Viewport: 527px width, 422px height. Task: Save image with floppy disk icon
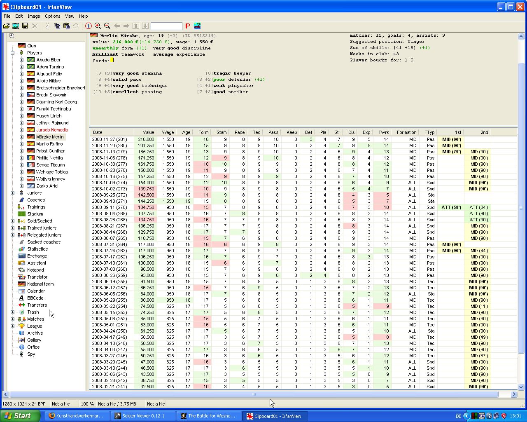(x=25, y=26)
